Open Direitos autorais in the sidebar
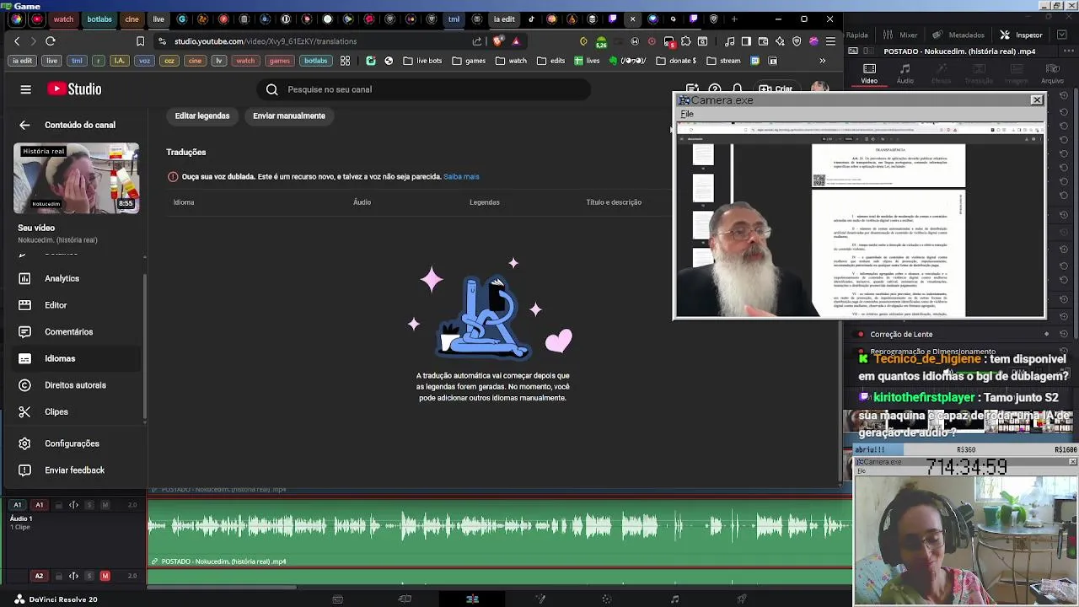This screenshot has width=1079, height=607. pos(75,385)
